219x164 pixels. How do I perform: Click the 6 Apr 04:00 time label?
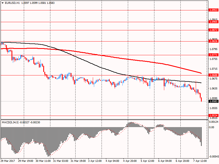pyautogui.click(x=165, y=161)
